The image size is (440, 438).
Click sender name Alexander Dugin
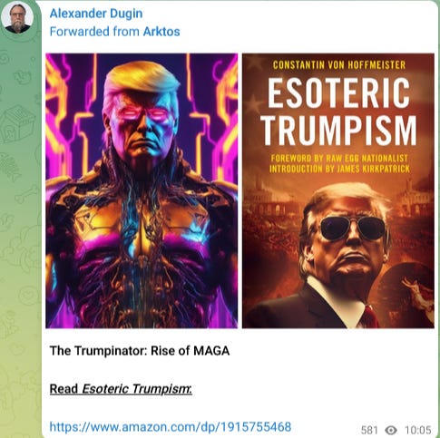96,14
